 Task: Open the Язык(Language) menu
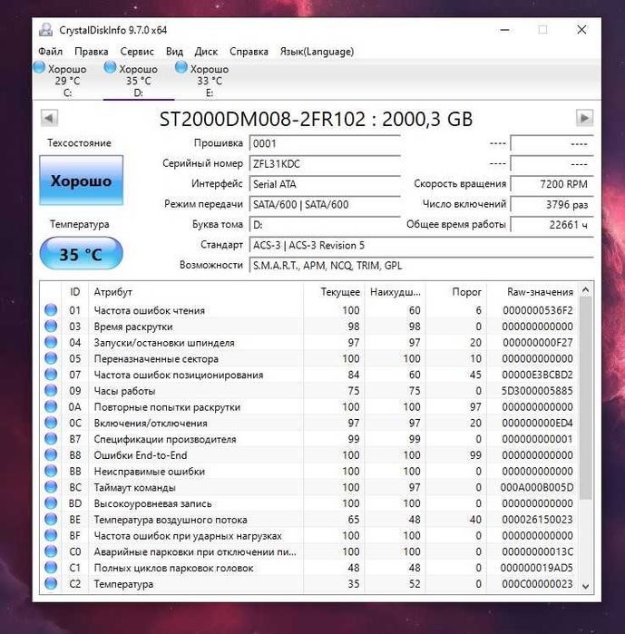(317, 52)
